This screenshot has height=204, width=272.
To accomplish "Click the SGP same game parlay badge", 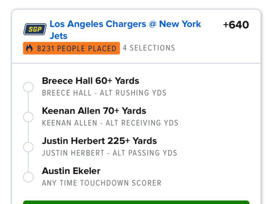I will (35, 29).
